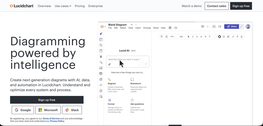
Task: Go to the Pricing page
Action: pyautogui.click(x=80, y=6)
